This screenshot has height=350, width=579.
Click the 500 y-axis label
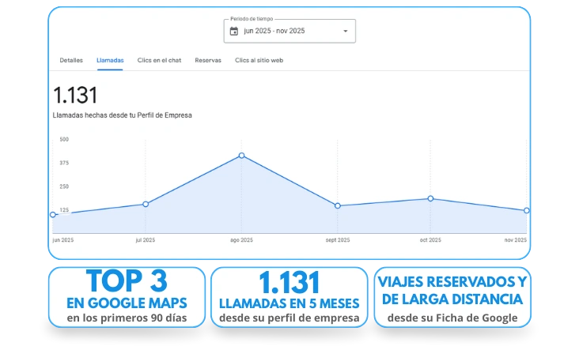point(64,139)
